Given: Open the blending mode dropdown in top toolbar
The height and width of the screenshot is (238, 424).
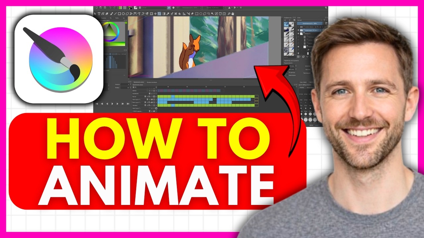Looking at the screenshot, I should pyautogui.click(x=154, y=8).
